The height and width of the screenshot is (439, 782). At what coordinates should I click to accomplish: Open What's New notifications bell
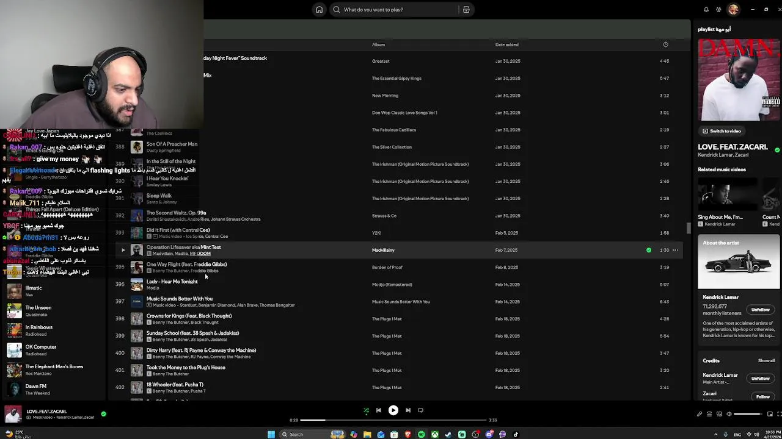pos(706,10)
